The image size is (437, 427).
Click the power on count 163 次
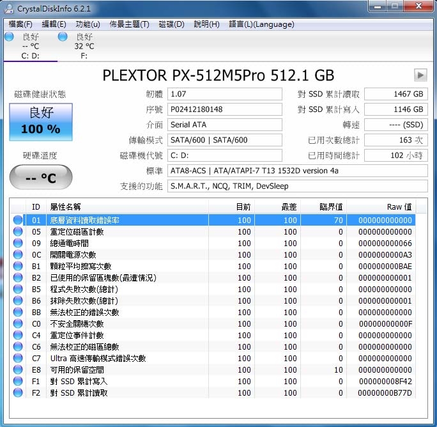tap(396, 140)
